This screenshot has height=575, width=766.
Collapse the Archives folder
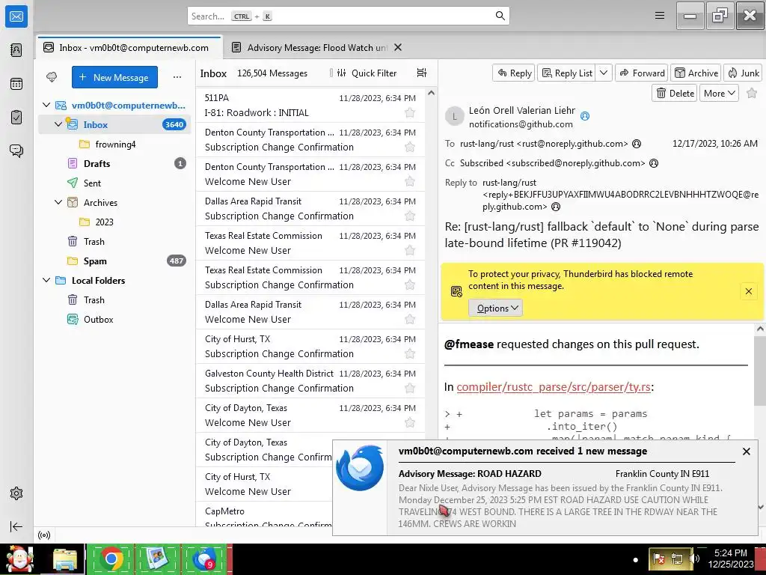58,202
